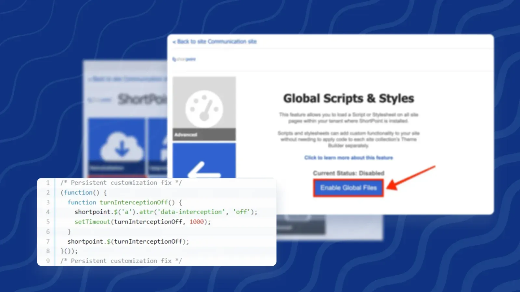
Task: Click the 1000 timeout value in the code
Action: (x=196, y=222)
